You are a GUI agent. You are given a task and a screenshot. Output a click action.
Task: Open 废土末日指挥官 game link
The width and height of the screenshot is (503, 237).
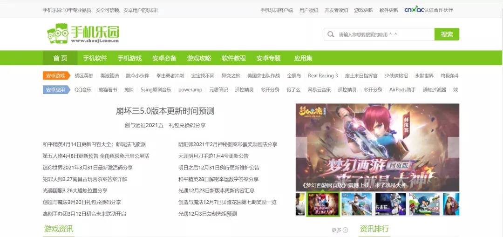coord(361,76)
